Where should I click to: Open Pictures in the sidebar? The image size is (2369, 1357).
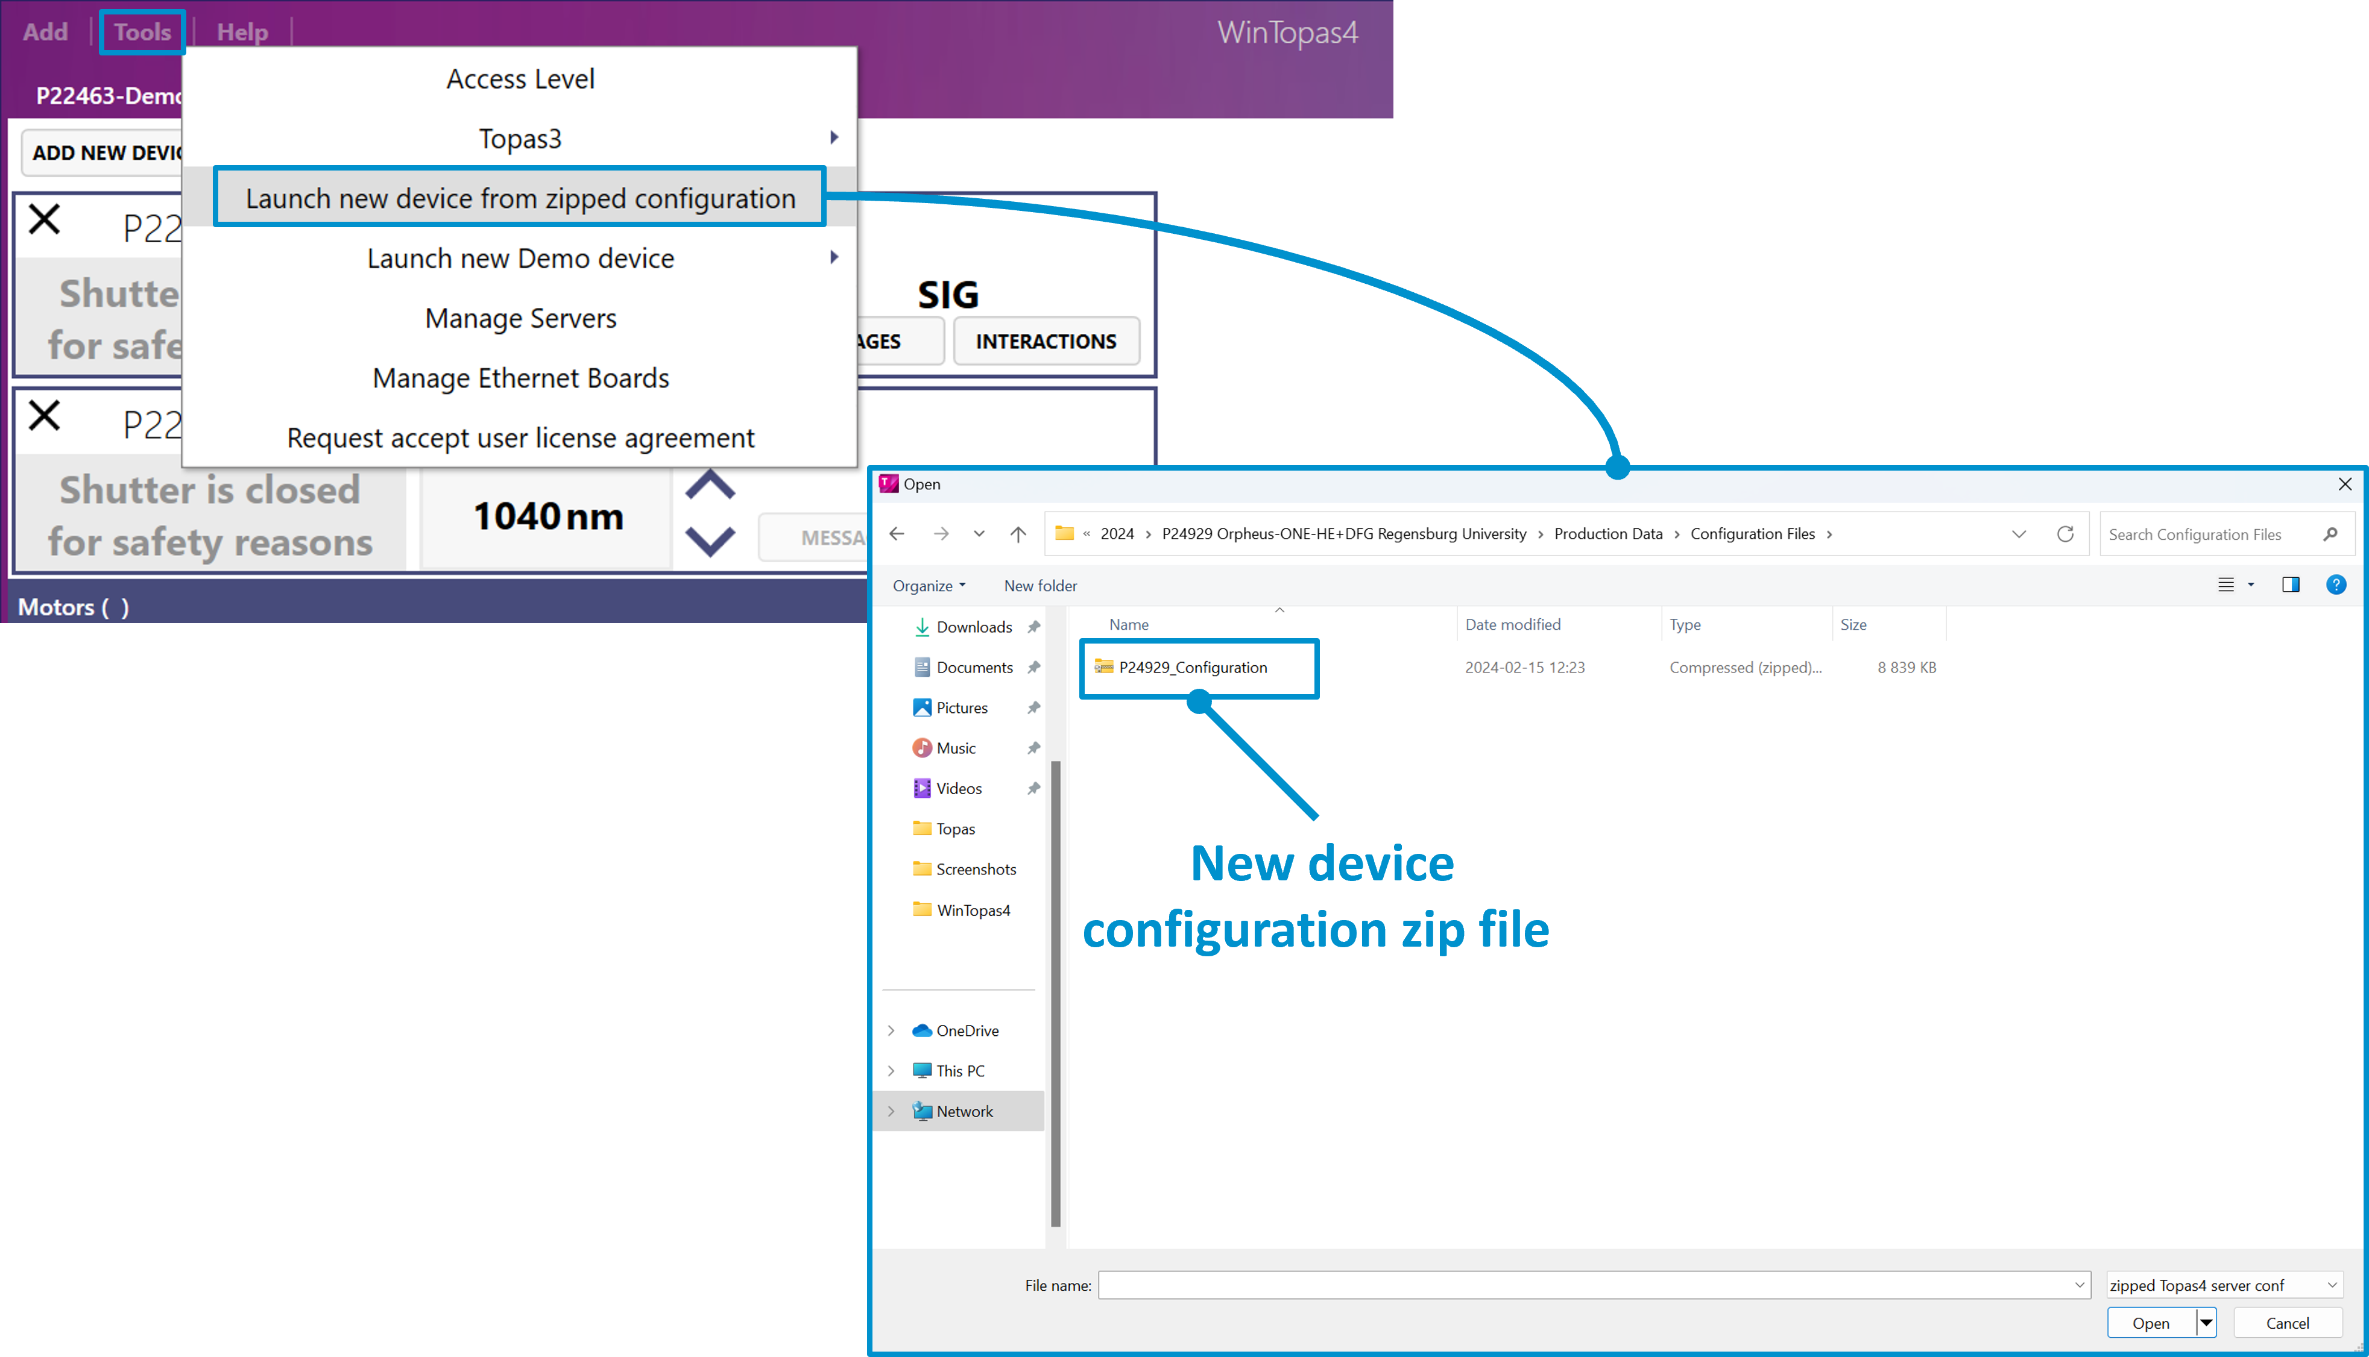(x=961, y=707)
